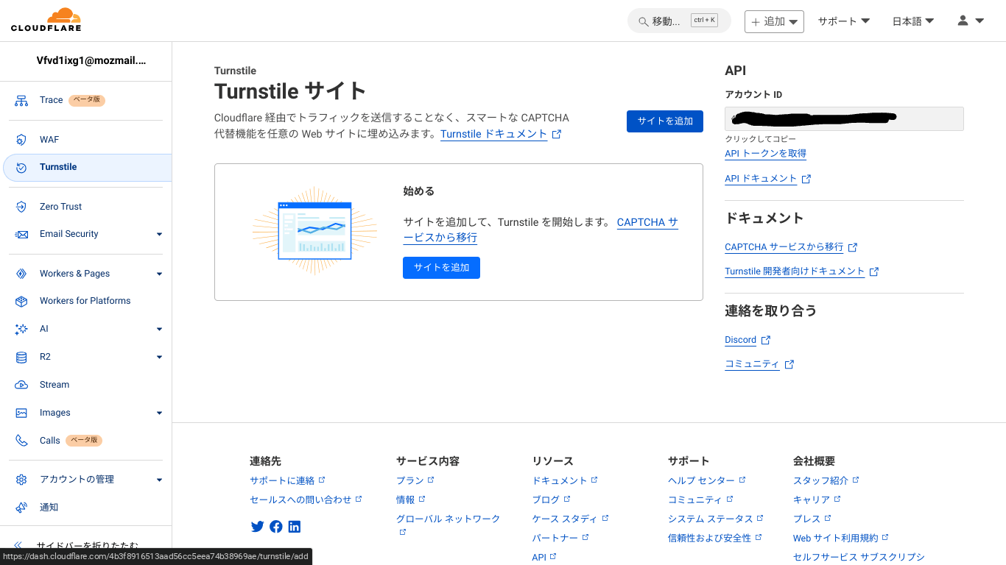Open the Zero Trust icon
This screenshot has height=565, width=1006.
pos(21,207)
